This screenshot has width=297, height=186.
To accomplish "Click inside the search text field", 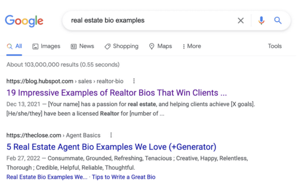I will tap(146, 21).
